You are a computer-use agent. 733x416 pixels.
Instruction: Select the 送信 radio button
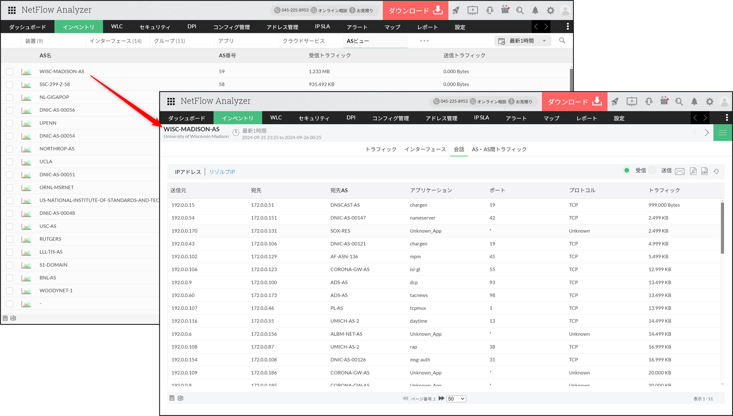click(652, 170)
